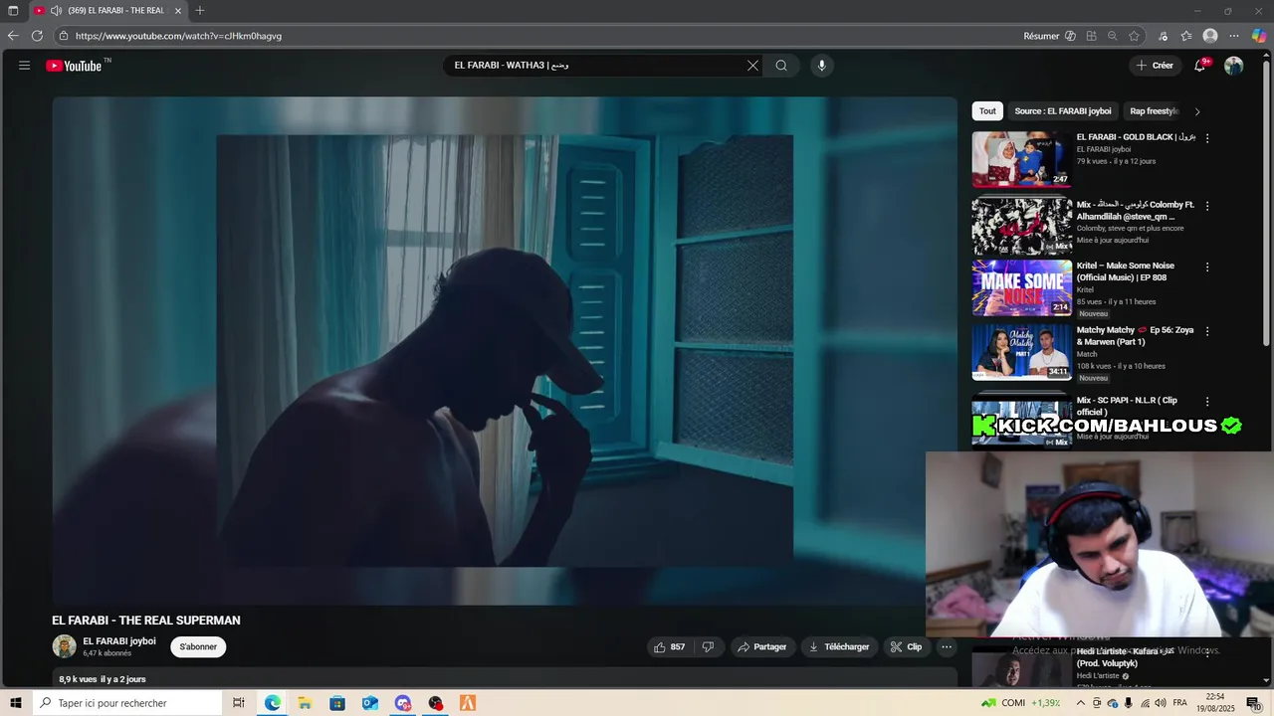The width and height of the screenshot is (1274, 716).
Task: Open options for the GOLD BLACK video
Action: pyautogui.click(x=1207, y=138)
